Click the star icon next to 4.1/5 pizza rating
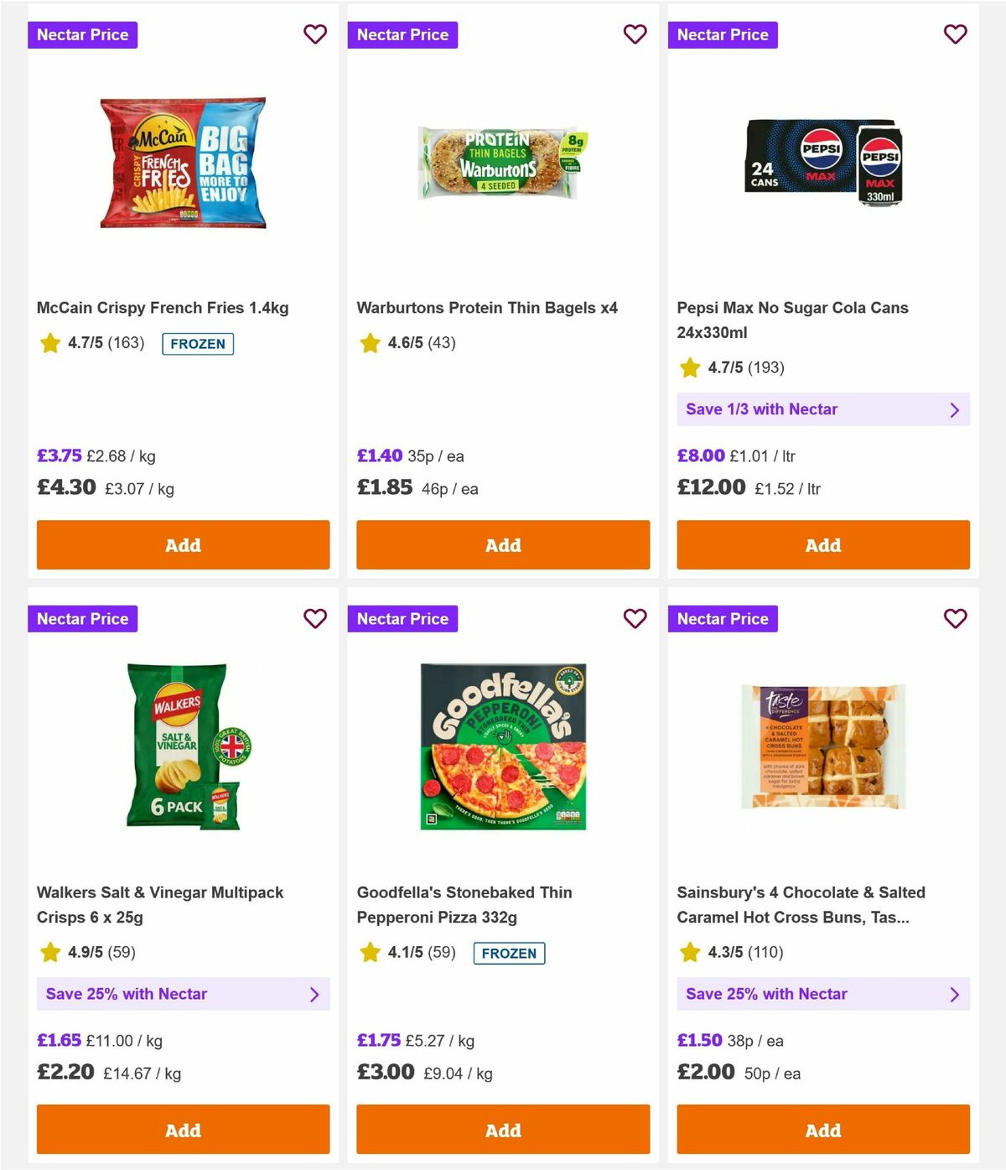 [370, 953]
